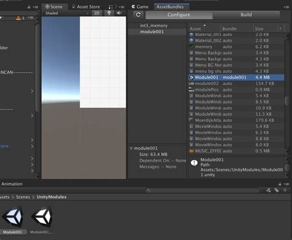Toggle 2D mode in Scene view
The height and width of the screenshot is (240, 292).
(97, 13)
